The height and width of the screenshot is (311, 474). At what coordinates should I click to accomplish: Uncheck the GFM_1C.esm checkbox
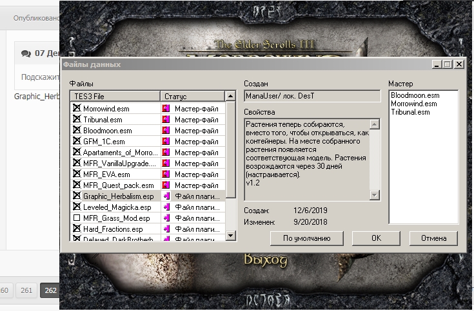point(77,142)
